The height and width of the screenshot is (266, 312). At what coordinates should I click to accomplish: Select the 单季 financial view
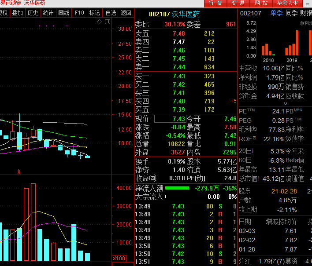click(277, 13)
